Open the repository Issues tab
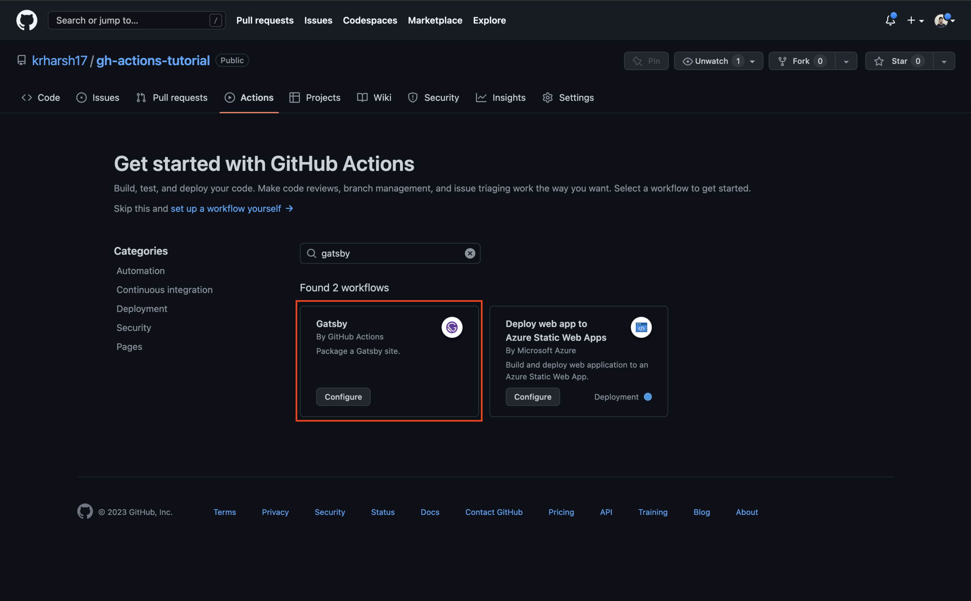Screen dimensions: 971x601 pos(98,97)
